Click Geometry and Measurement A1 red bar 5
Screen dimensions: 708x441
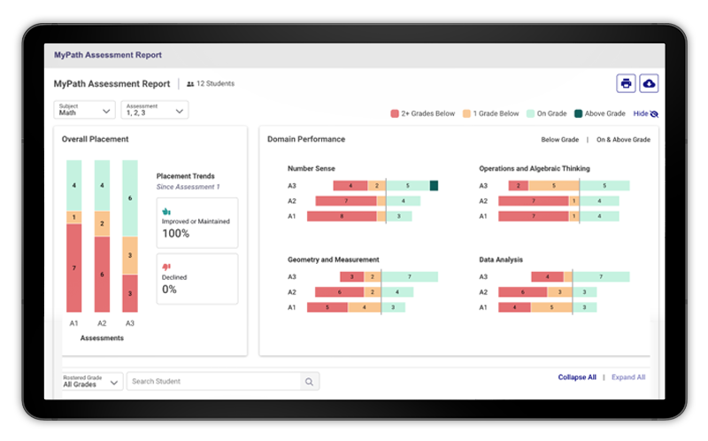[327, 307]
